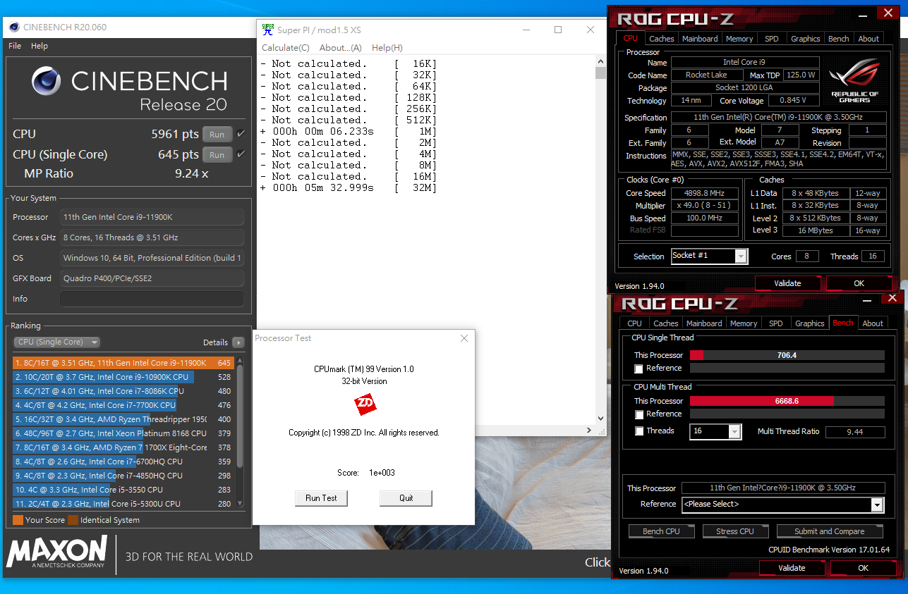Select ranking row Intel Xeon Platinum 8168 CPU
Image resolution: width=908 pixels, height=594 pixels.
coord(123,433)
